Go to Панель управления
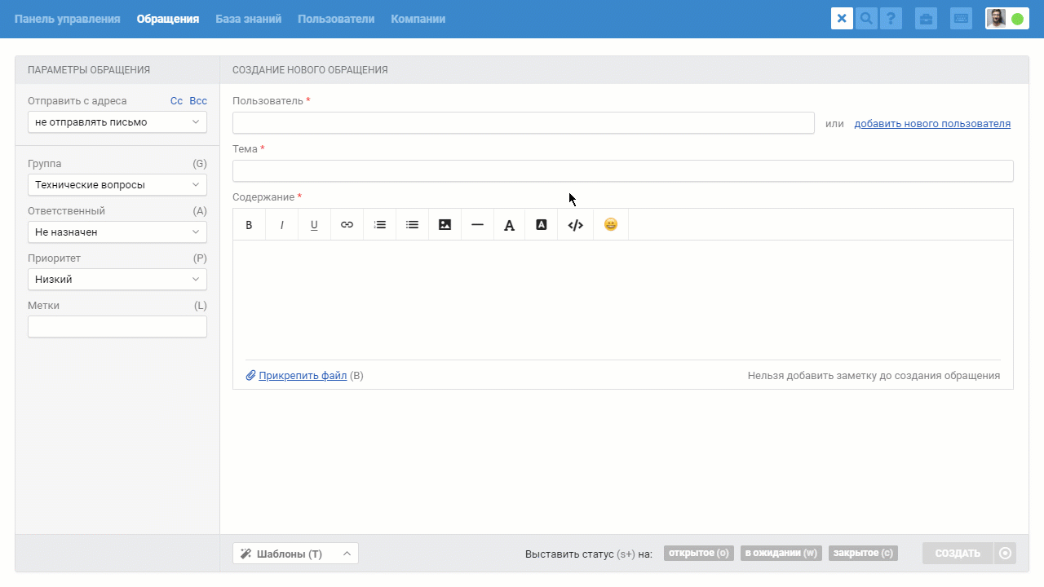 click(x=67, y=19)
